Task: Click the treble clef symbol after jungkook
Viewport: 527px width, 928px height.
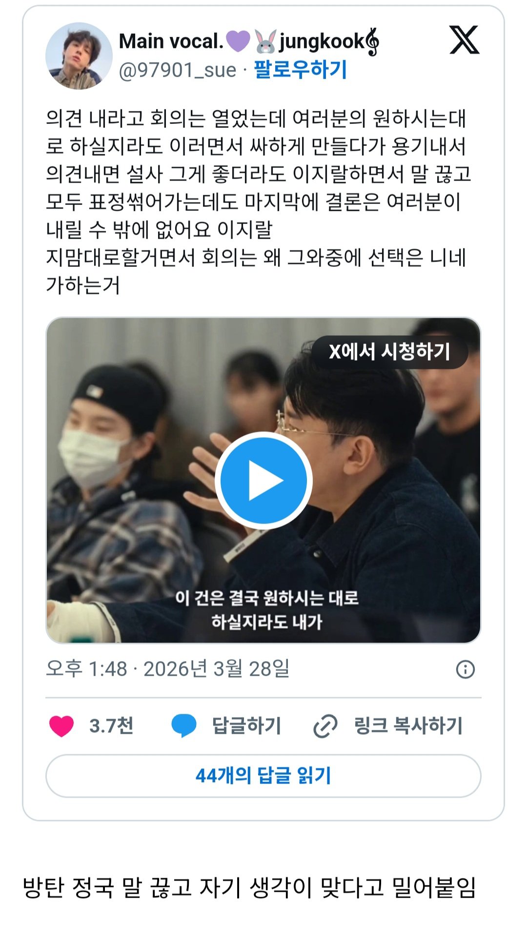Action: click(373, 42)
